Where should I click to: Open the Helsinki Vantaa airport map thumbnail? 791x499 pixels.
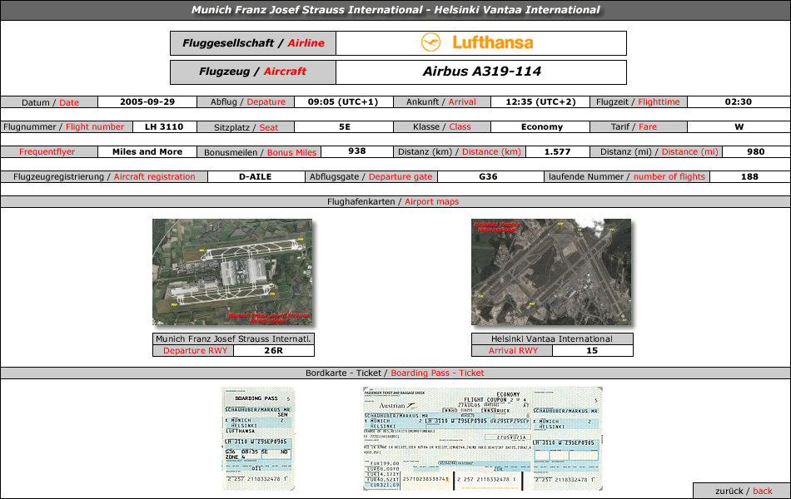(551, 272)
